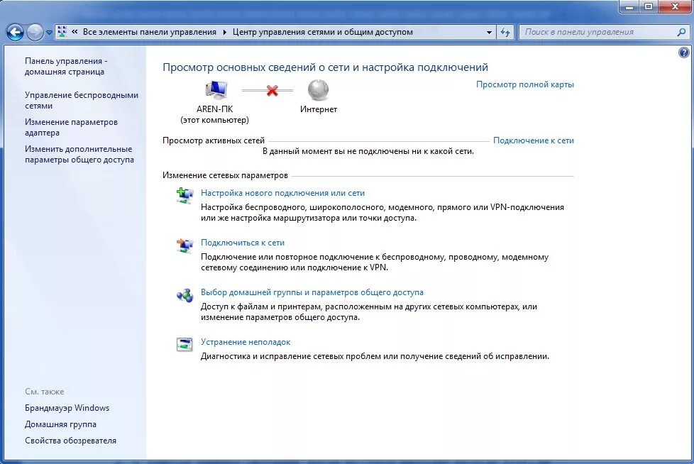Click the Control Panel icon in address bar
The height and width of the screenshot is (464, 694).
(62, 31)
